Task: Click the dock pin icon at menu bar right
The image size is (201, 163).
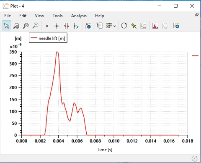Action: click(197, 15)
